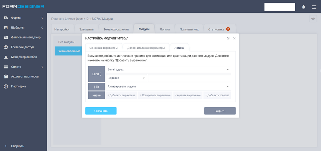Open the hamburger menu icon
321x151 pixels.
point(314,7)
